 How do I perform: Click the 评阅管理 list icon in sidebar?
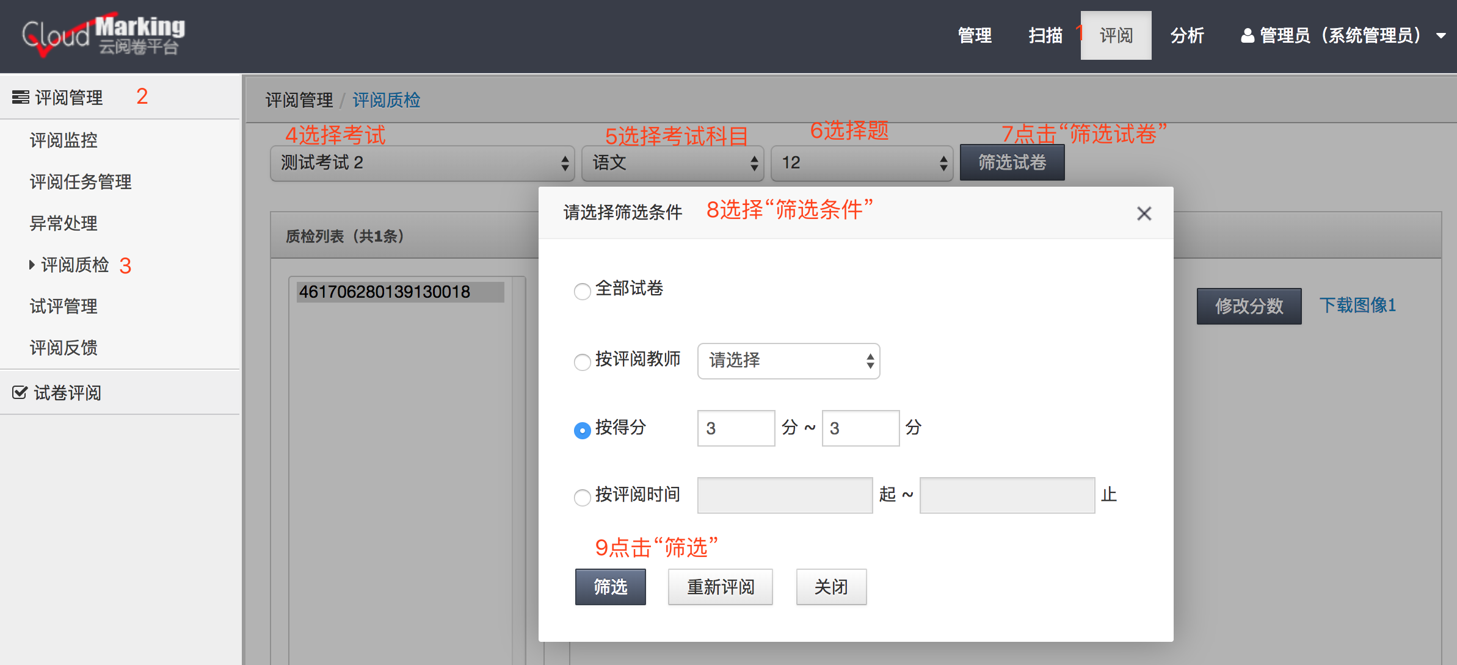[20, 96]
